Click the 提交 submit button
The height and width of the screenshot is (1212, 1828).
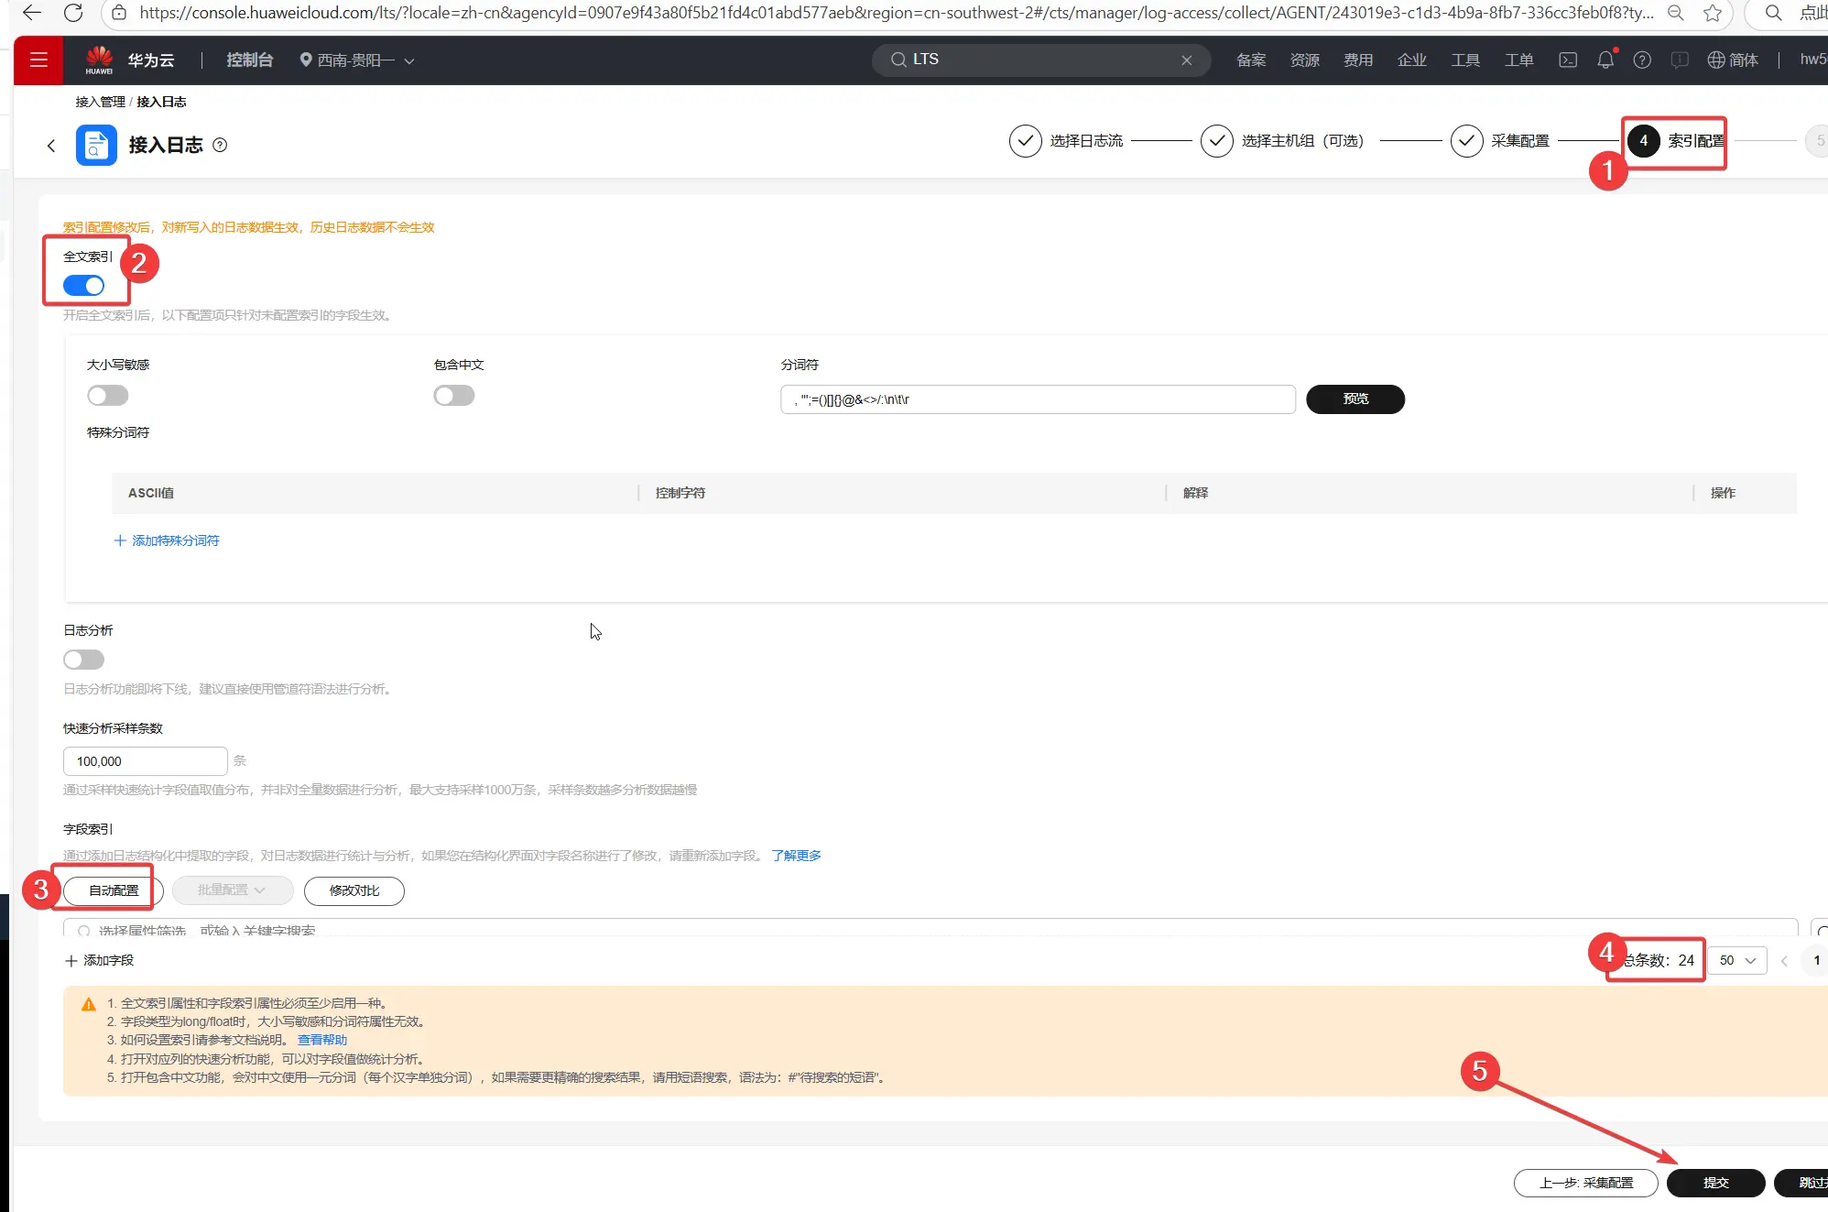coord(1715,1183)
